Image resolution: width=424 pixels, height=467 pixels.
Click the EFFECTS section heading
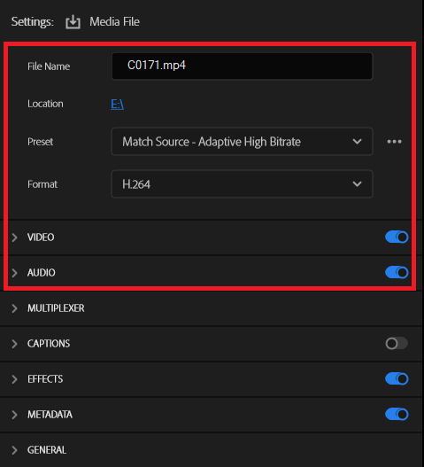(x=45, y=379)
